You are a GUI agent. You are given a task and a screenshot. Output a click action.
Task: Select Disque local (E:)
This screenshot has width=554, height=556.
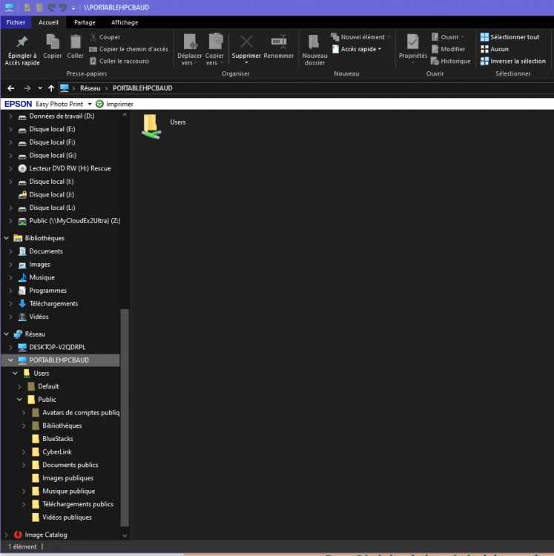[x=52, y=129]
